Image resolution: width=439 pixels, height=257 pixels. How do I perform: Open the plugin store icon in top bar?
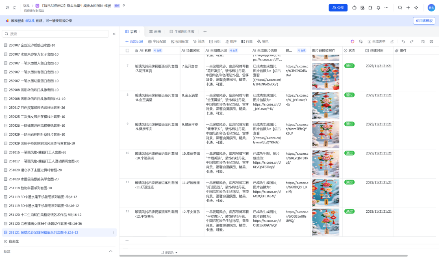click(370, 7)
